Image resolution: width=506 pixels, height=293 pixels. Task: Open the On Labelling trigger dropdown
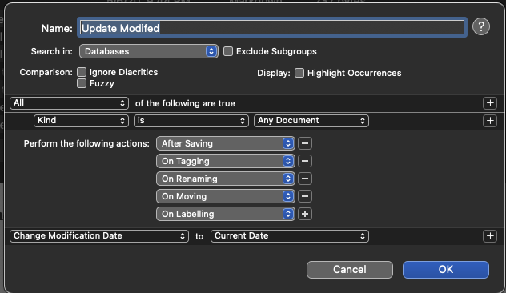click(x=226, y=214)
